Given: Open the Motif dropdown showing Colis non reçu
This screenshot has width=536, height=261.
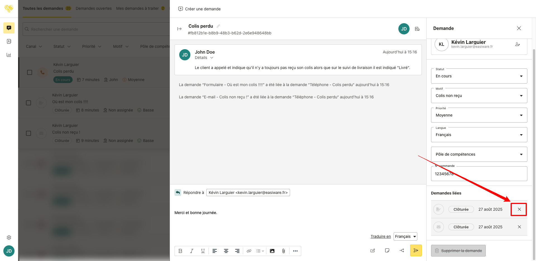Looking at the screenshot, I should coord(479,96).
